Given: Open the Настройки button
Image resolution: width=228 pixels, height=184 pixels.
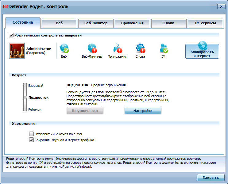Looking at the screenshot, I should [x=143, y=111].
